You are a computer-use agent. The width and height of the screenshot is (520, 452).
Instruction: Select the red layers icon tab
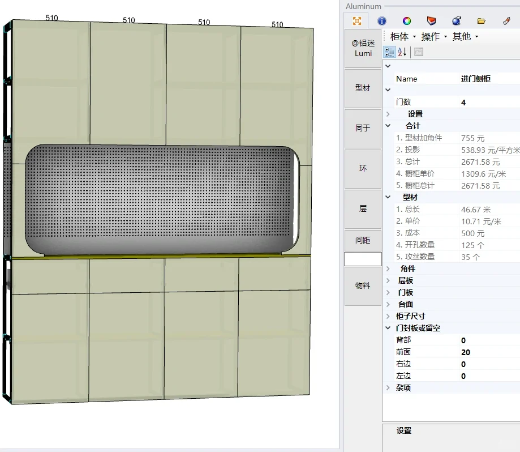(431, 21)
